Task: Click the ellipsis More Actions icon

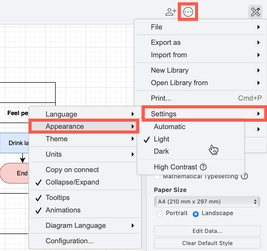Action: (188, 12)
